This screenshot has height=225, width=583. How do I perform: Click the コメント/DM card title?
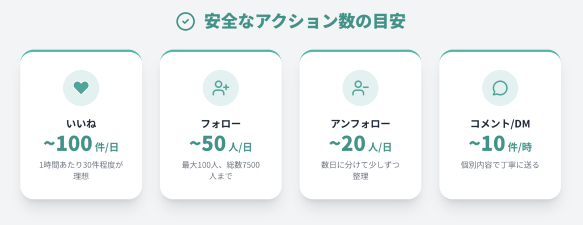point(500,124)
